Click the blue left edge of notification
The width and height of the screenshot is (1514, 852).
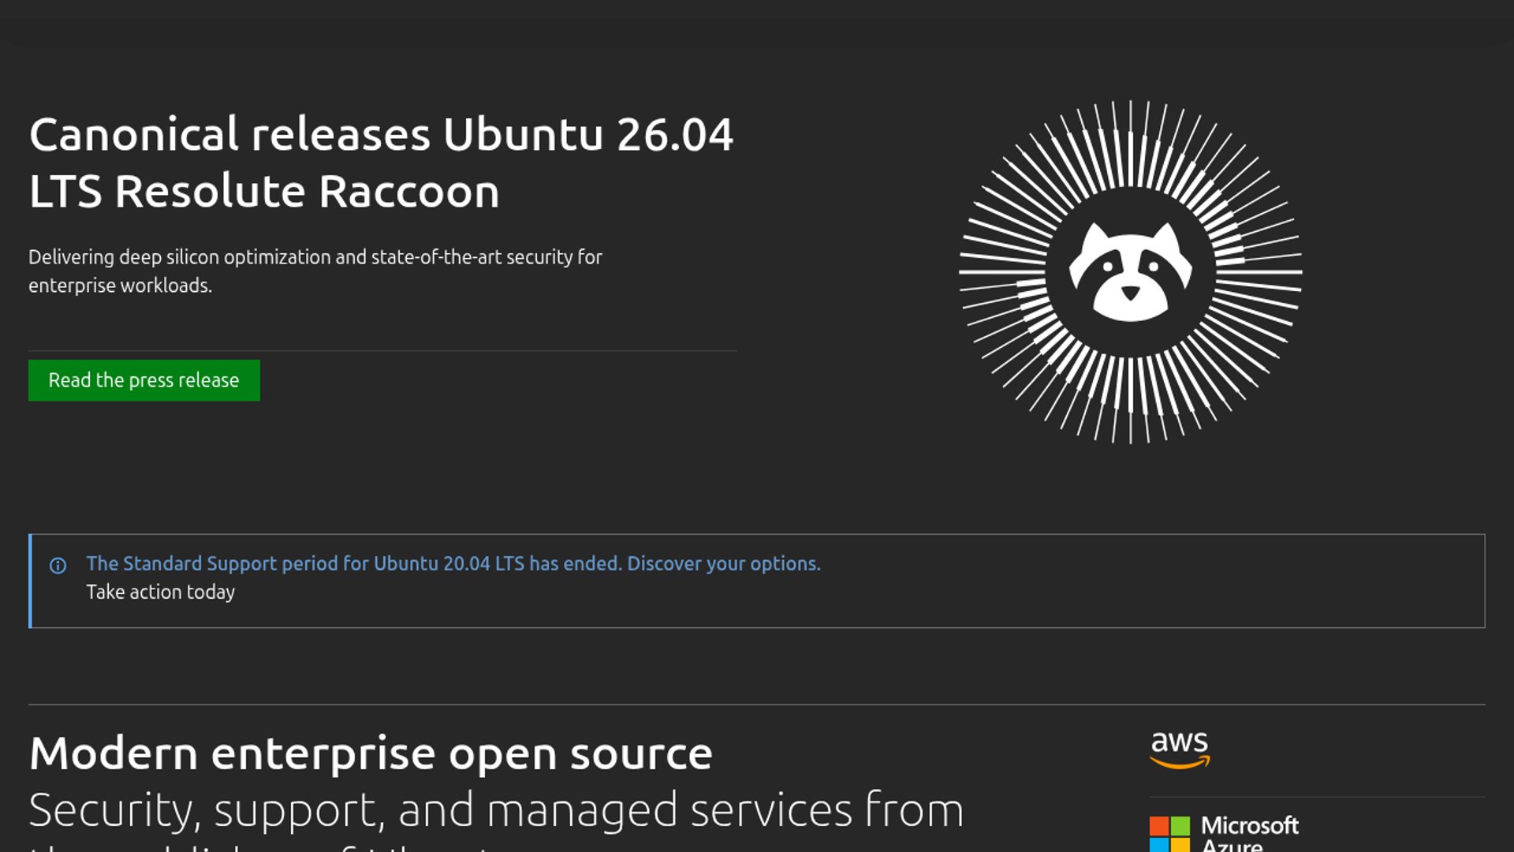point(30,581)
